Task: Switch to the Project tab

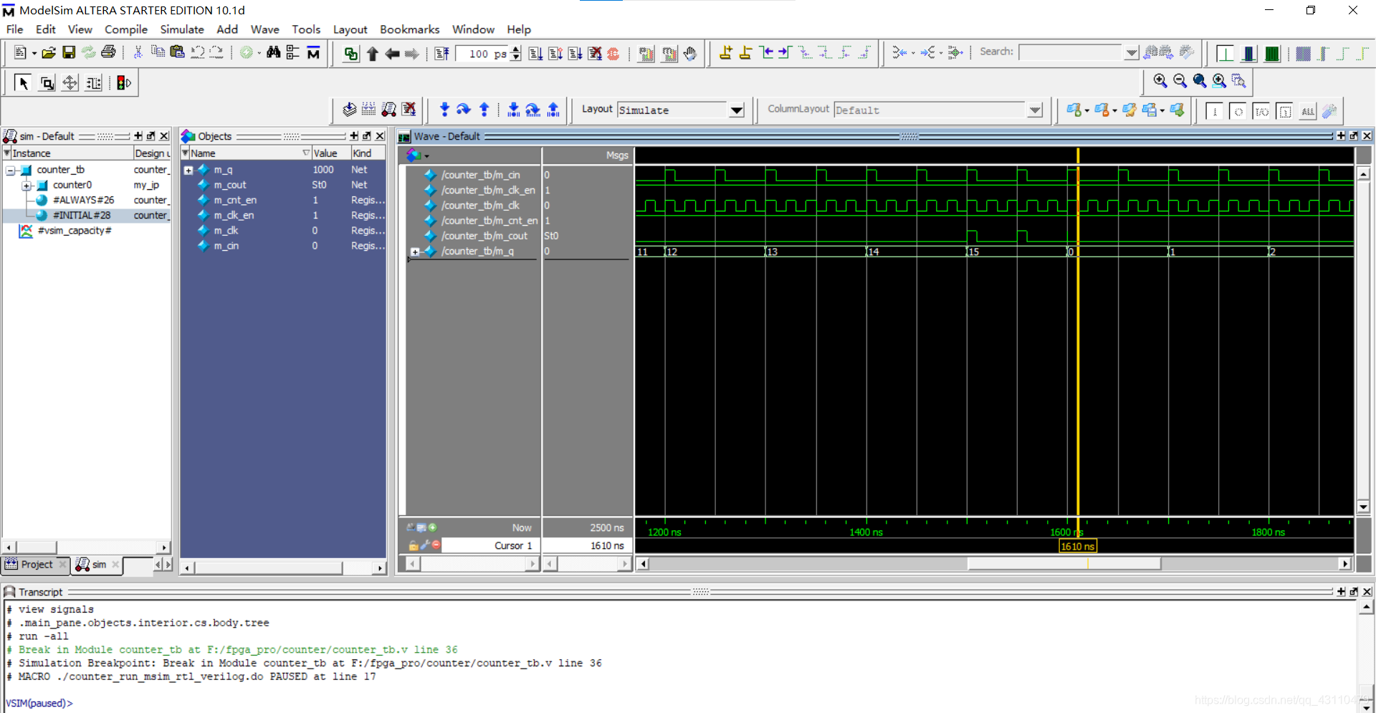Action: (36, 565)
